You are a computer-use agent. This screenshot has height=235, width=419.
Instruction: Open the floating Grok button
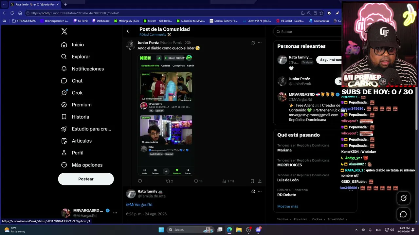click(x=403, y=198)
